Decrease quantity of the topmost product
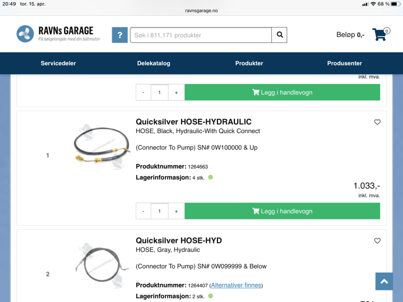 [143, 93]
